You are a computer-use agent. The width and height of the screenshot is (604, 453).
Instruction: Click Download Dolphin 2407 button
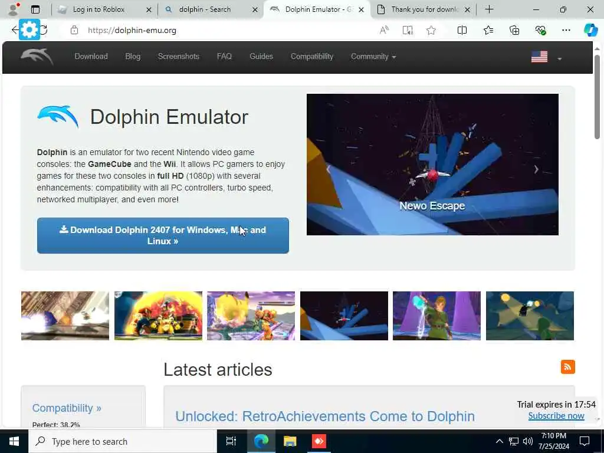pyautogui.click(x=163, y=235)
